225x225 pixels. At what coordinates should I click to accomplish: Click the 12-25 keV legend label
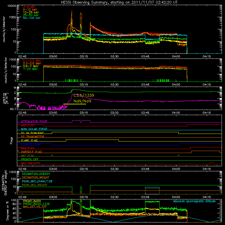(x=31, y=12)
